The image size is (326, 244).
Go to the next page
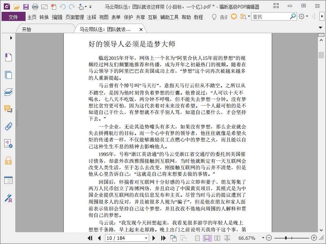(154, 238)
